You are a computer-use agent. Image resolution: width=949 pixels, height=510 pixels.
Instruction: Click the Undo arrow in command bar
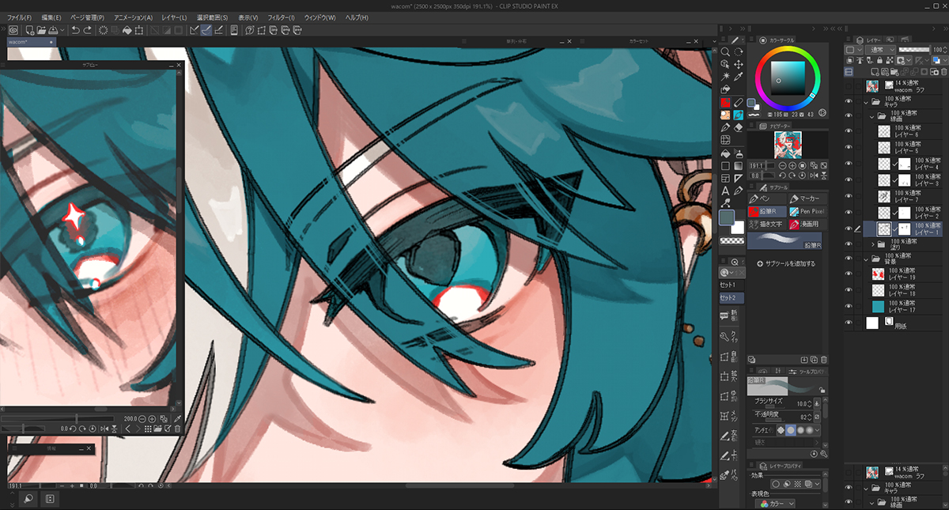[75, 30]
